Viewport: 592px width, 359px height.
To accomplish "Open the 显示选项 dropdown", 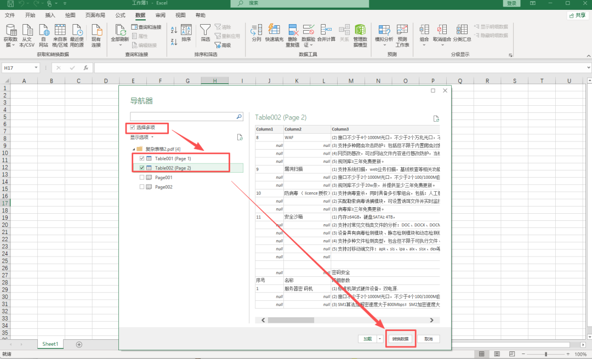I will pyautogui.click(x=142, y=138).
